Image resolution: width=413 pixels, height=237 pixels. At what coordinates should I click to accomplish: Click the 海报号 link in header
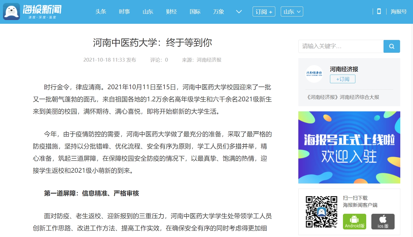pos(398,12)
